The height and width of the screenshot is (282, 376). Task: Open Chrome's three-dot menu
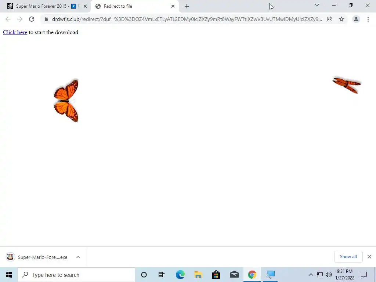(368, 19)
